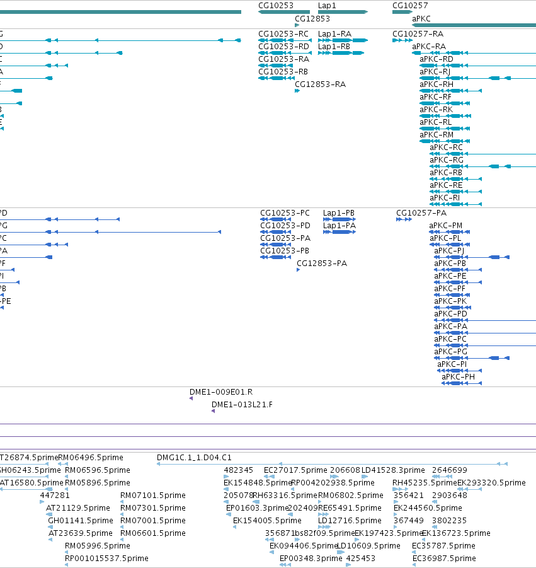Select the aPKC gene label
The height and width of the screenshot is (568, 536).
421,18
